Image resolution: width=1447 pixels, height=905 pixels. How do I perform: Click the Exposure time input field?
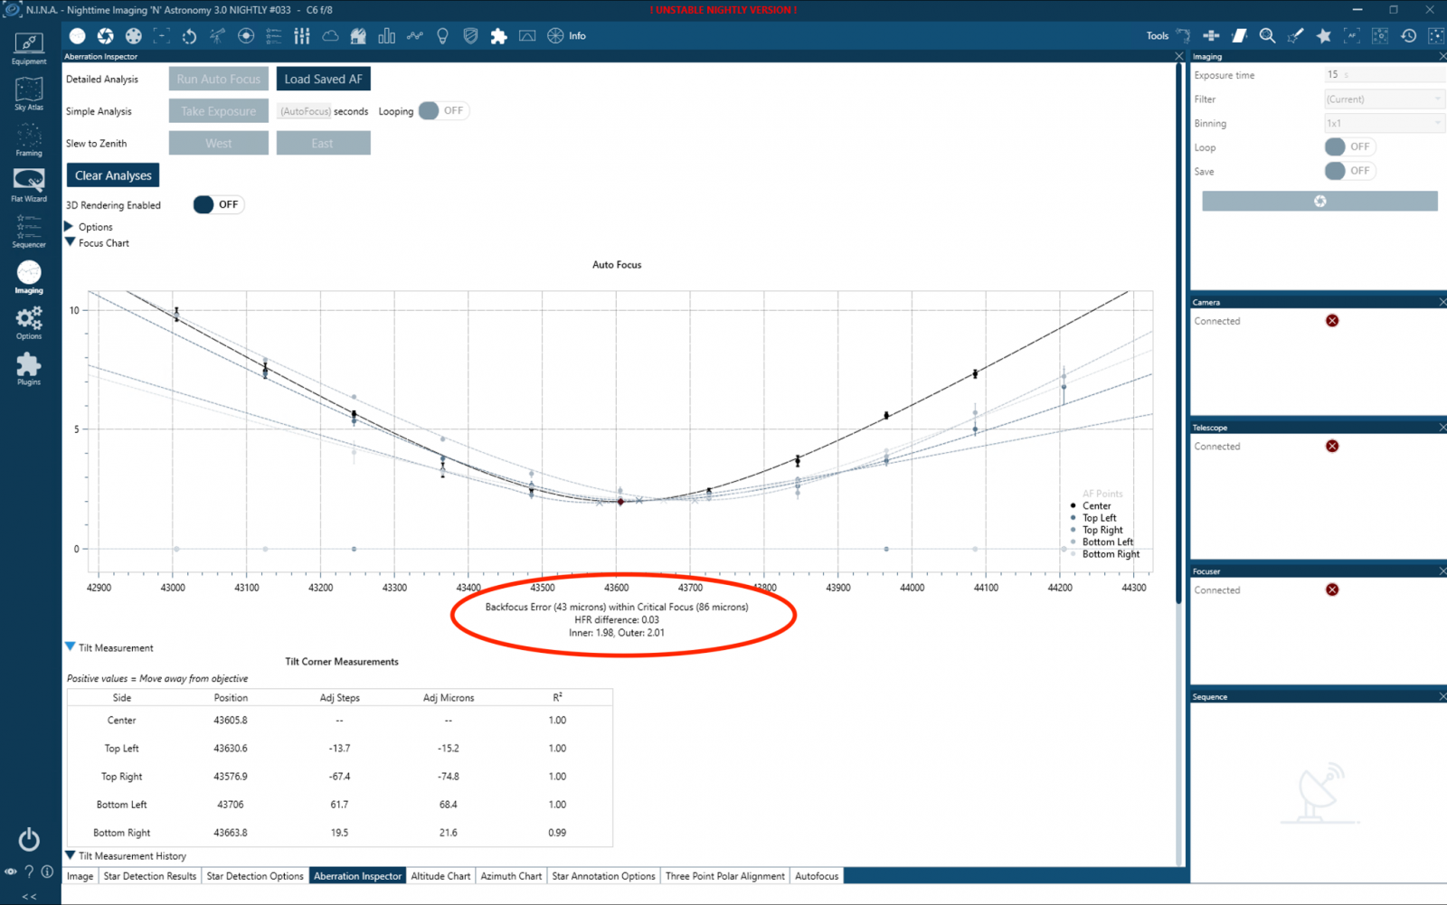[x=1384, y=75]
